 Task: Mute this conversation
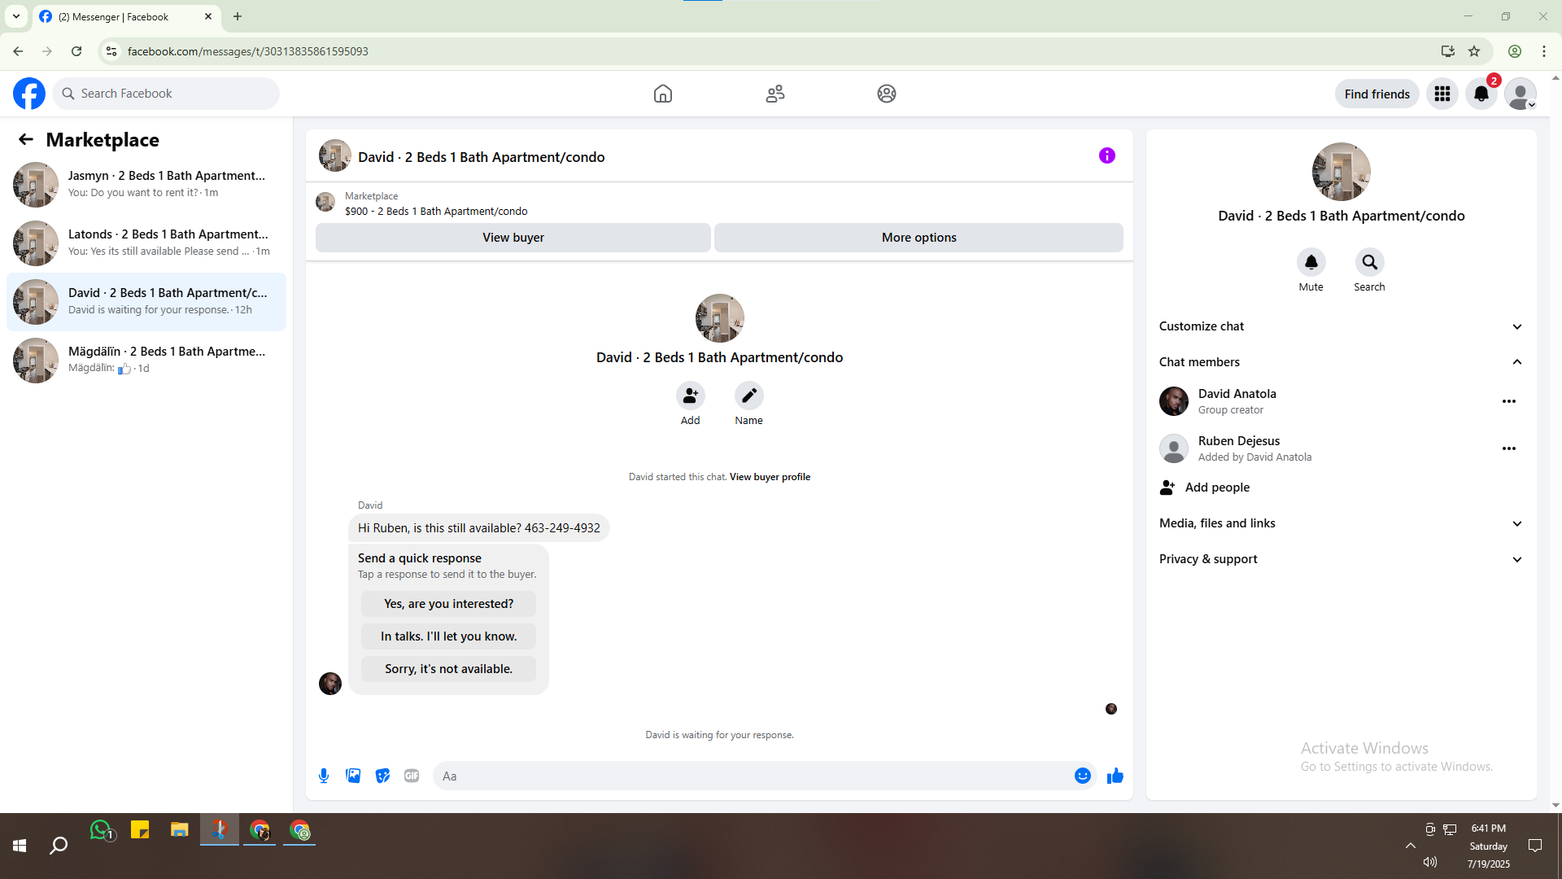click(1311, 262)
